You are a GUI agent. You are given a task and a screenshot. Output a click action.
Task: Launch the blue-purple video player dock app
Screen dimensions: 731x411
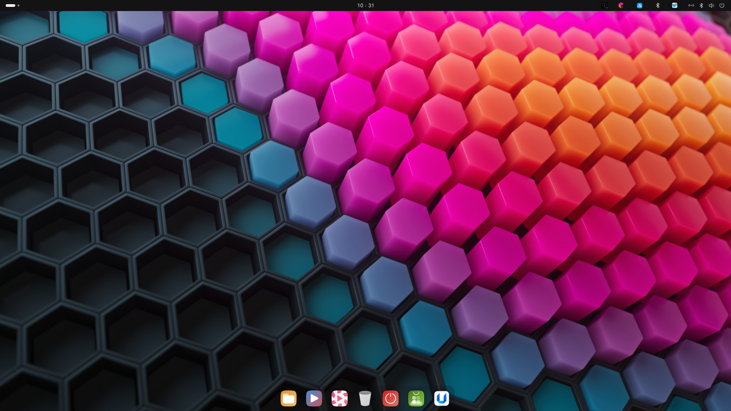pyautogui.click(x=314, y=398)
